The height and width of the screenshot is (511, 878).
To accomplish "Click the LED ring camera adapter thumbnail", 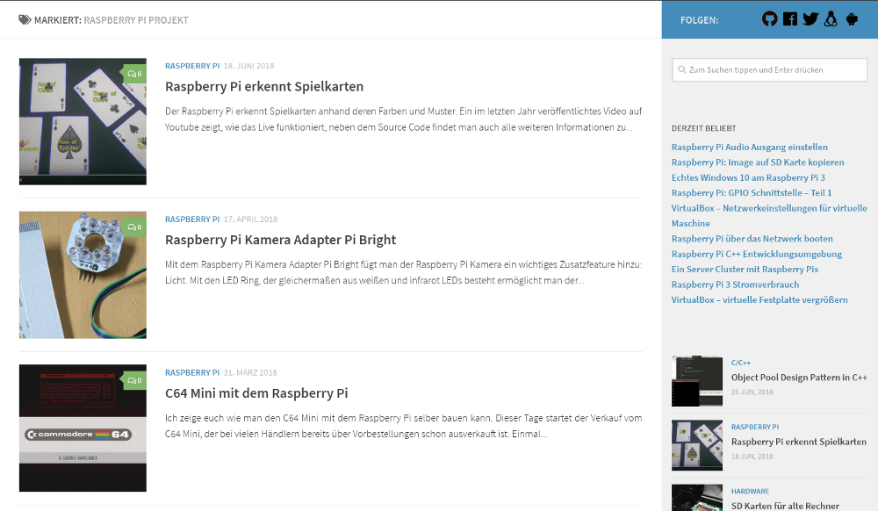I will [83, 275].
